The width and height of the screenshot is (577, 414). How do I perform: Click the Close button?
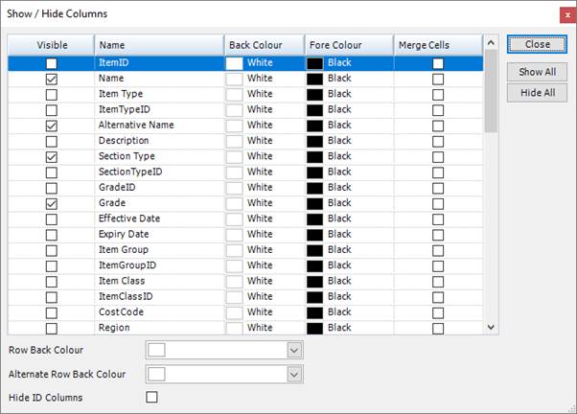click(537, 44)
